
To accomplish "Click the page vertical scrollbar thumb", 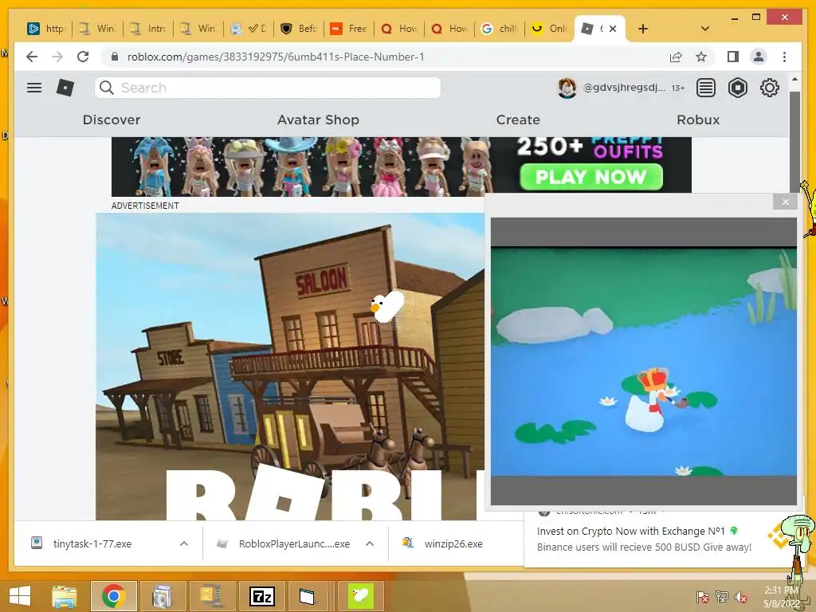I will pos(794,140).
